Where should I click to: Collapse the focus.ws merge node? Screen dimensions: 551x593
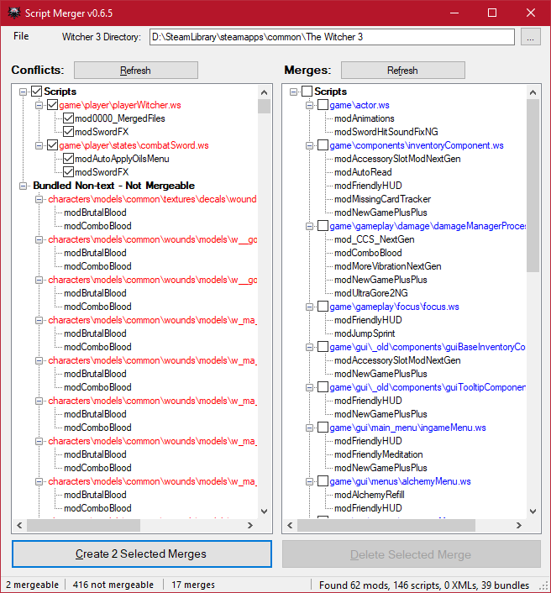(309, 307)
